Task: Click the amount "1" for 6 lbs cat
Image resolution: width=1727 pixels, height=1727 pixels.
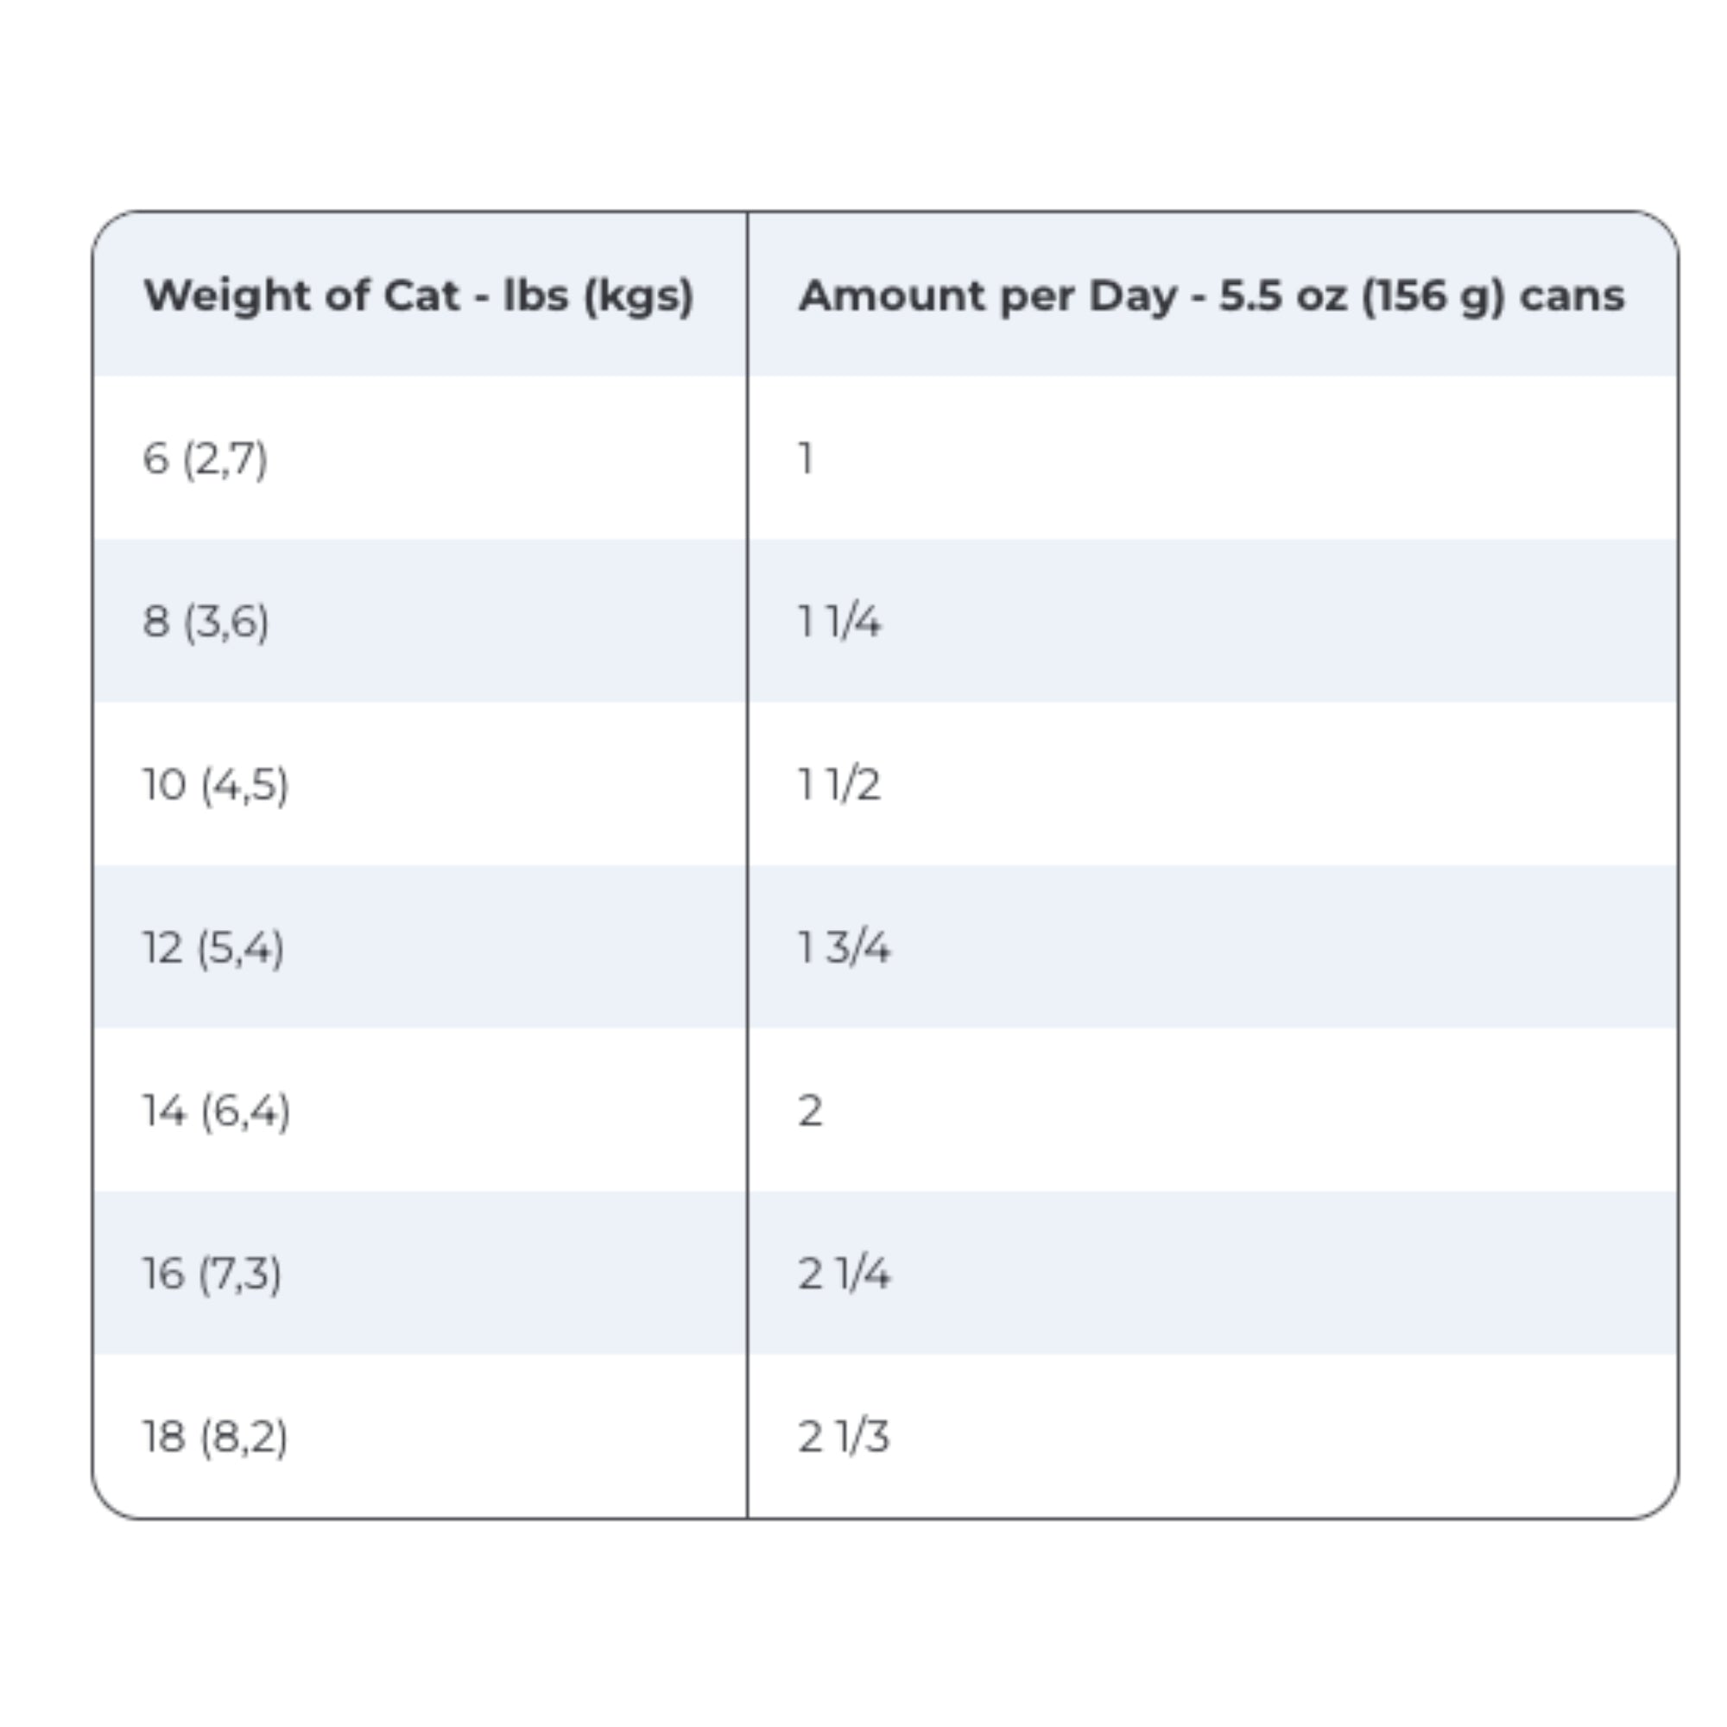Action: [x=806, y=459]
